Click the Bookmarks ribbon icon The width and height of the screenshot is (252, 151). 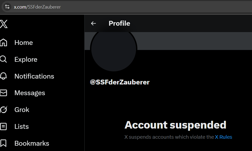[x=3, y=143]
